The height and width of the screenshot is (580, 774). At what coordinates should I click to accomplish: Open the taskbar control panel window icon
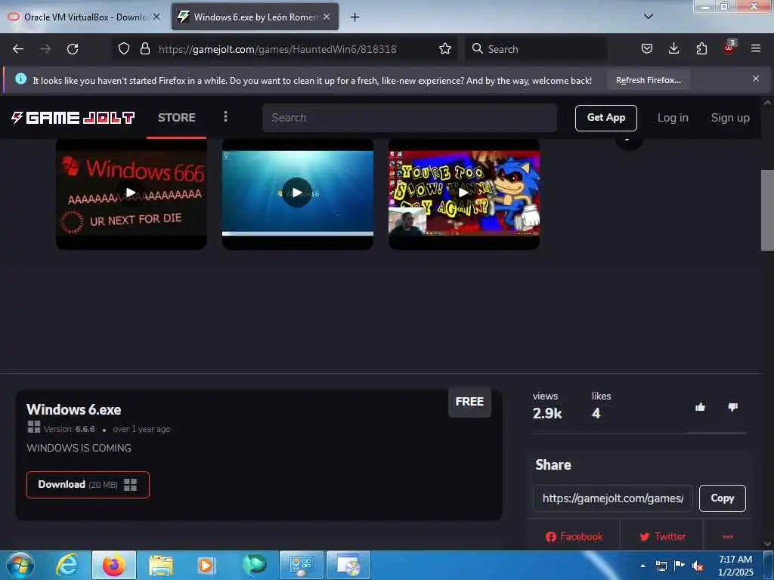pos(301,565)
